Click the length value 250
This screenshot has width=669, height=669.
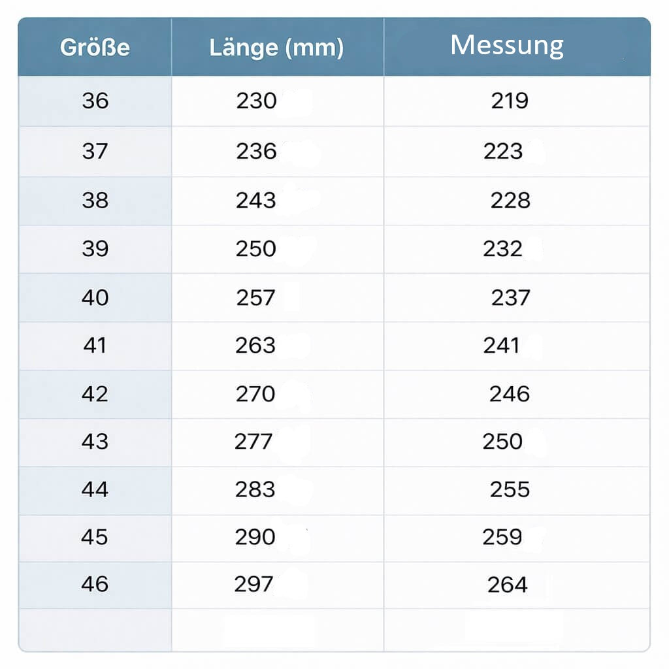256,249
